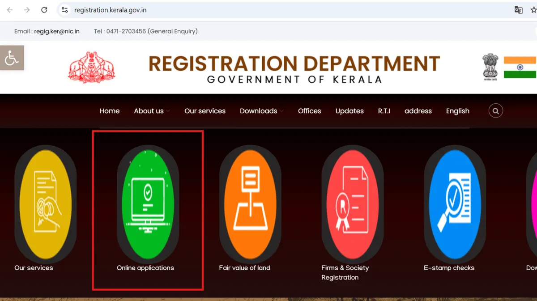Viewport: 537px width, 301px height.
Task: Open the accessibility wheelchair icon
Action: pos(12,58)
